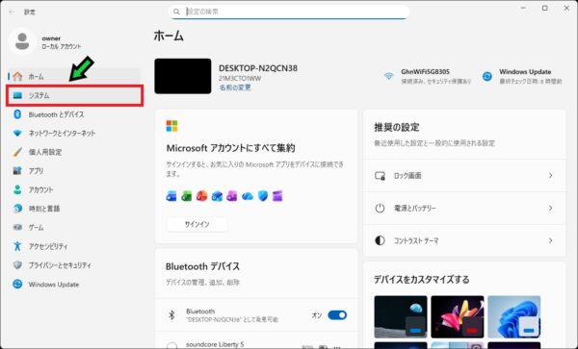This screenshot has width=578, height=349.
Task: Click the Accounts person icon
Action: (x=17, y=189)
